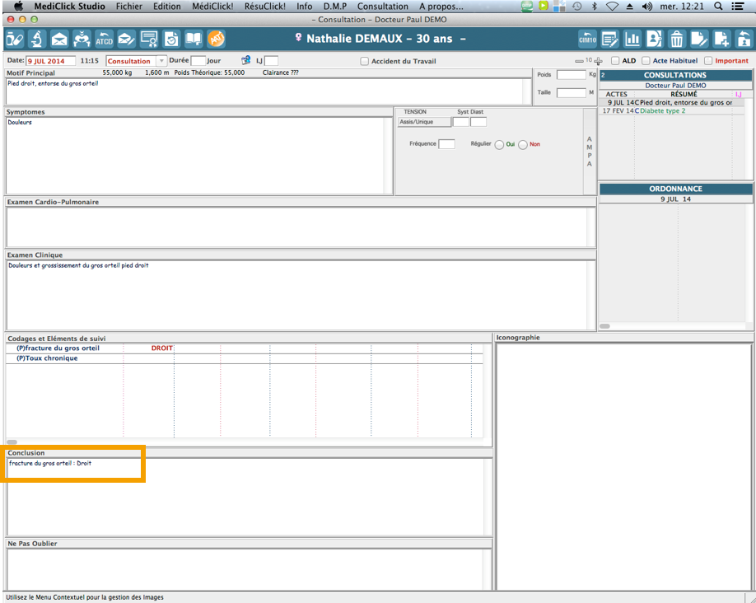Screen dimensions: 756x603
Task: Select the (P)Toux chronique row
Action: (x=245, y=358)
